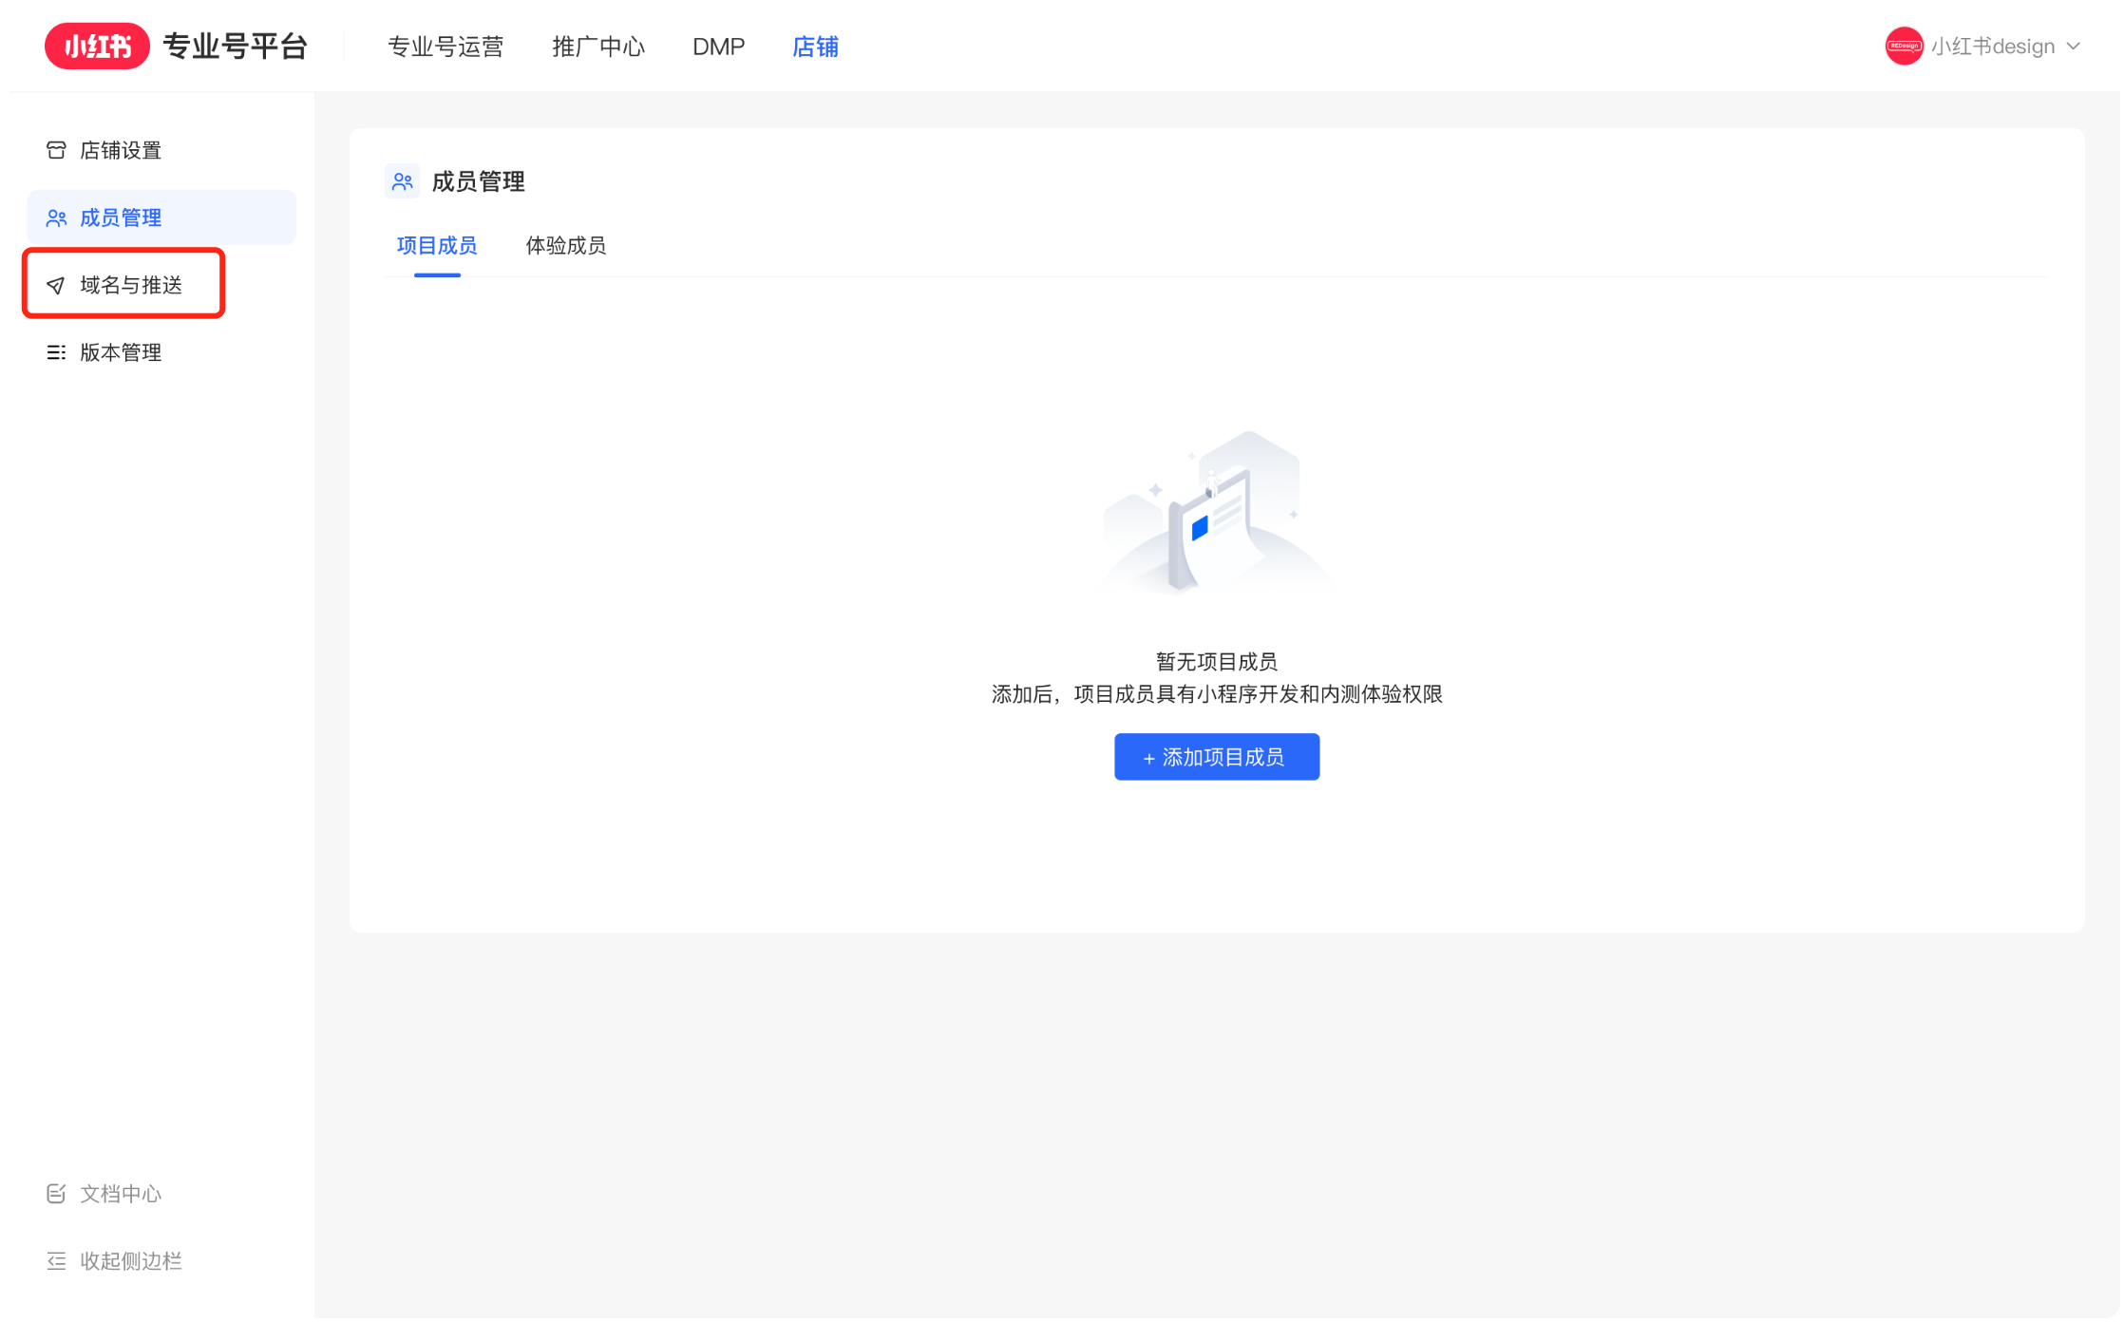Click the 文档中心 document icon
This screenshot has height=1322, width=2124.
pyautogui.click(x=56, y=1194)
